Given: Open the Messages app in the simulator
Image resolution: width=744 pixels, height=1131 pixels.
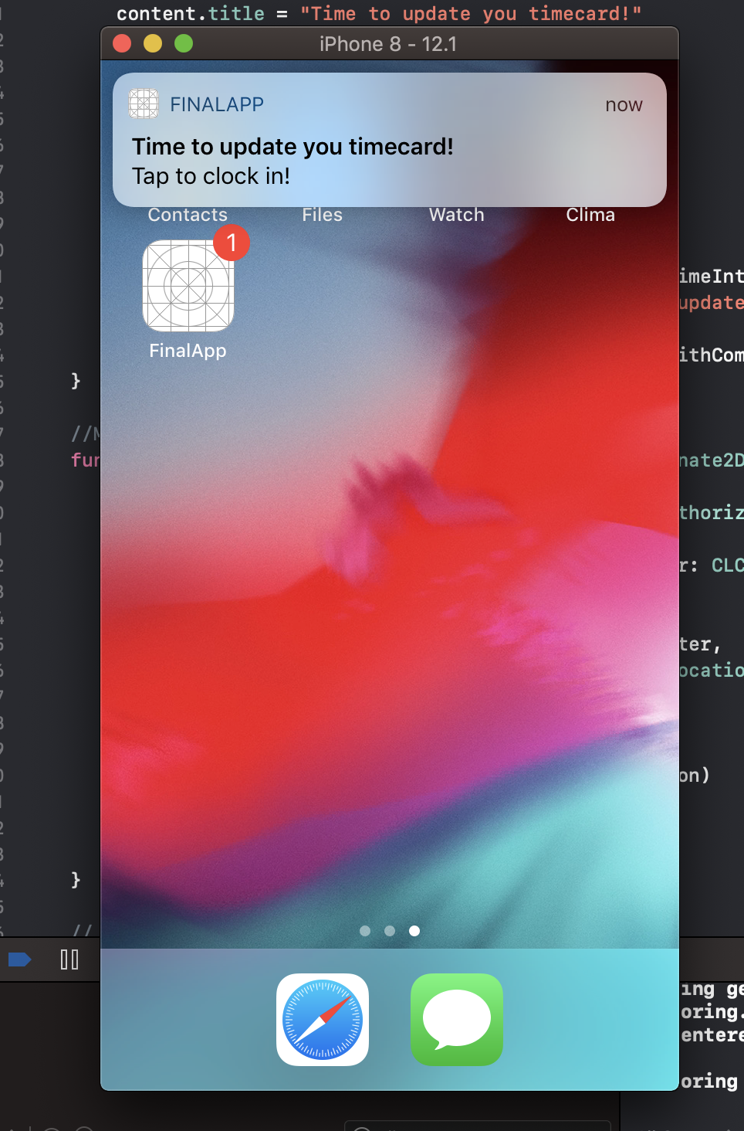Looking at the screenshot, I should pos(456,1020).
